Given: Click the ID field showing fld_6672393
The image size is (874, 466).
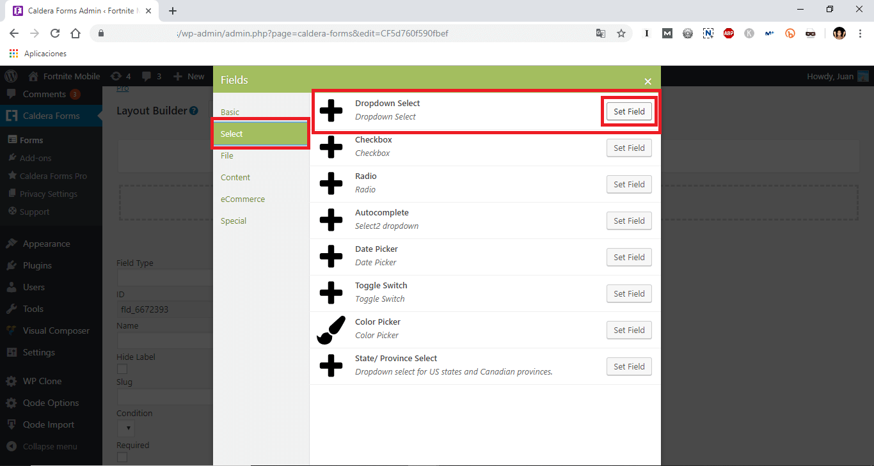Looking at the screenshot, I should tap(164, 309).
